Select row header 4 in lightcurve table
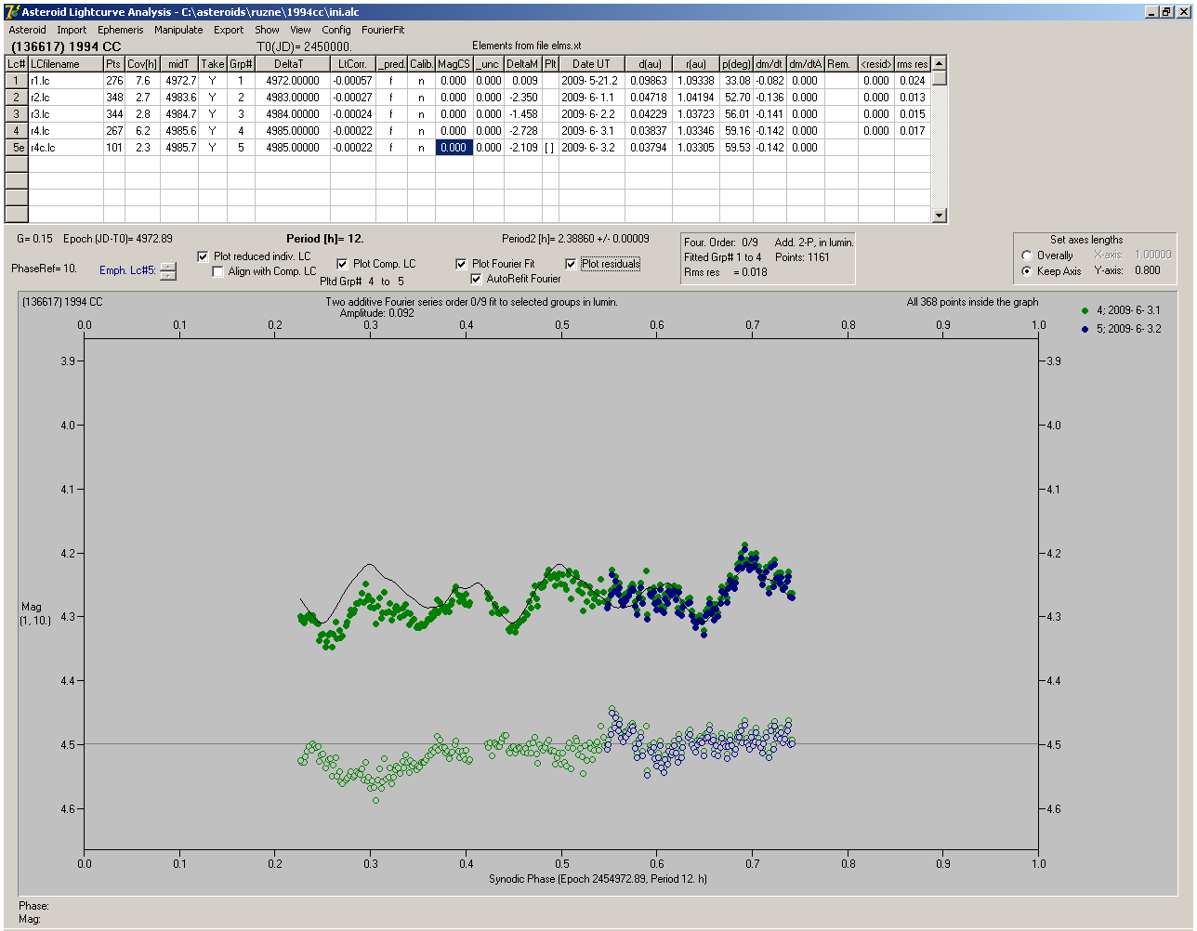 click(x=17, y=131)
